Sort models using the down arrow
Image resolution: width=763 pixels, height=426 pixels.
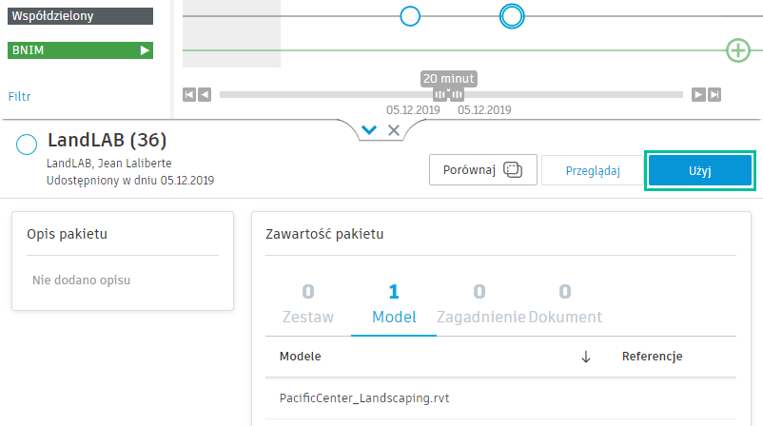pos(586,357)
